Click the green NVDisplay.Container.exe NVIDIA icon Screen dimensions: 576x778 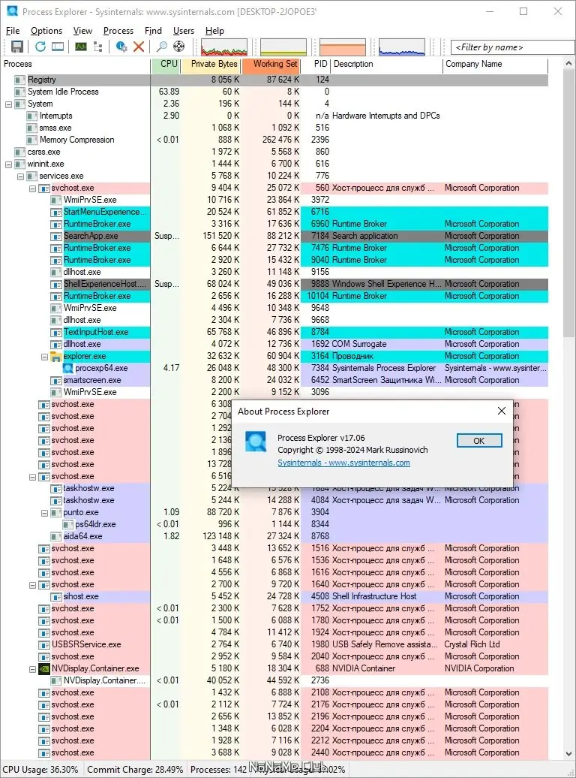pyautogui.click(x=44, y=668)
